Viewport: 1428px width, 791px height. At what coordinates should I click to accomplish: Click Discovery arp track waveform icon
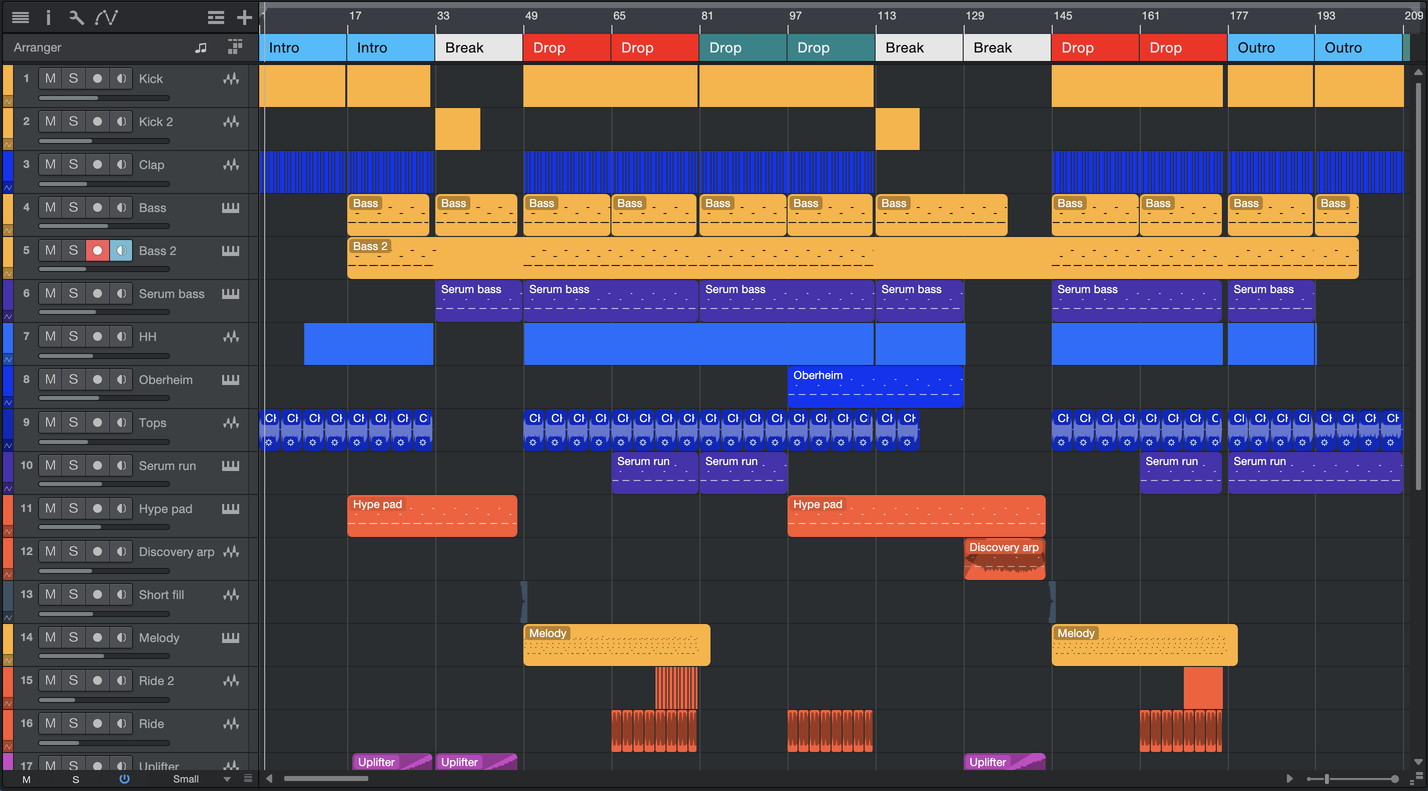point(231,551)
